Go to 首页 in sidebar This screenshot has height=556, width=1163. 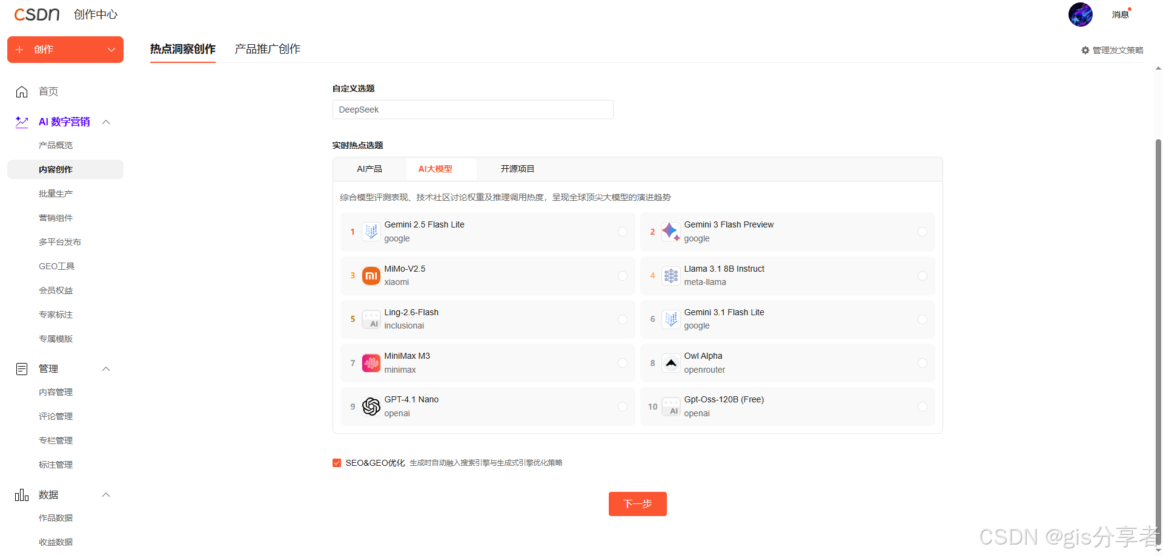[x=48, y=91]
